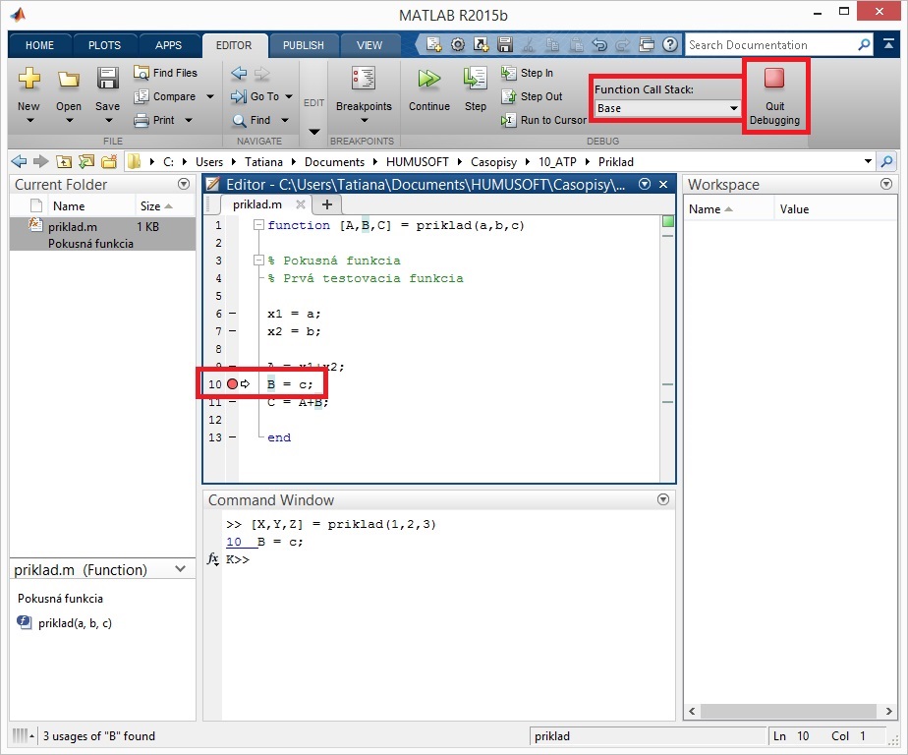Go up one folder level icon

(64, 161)
